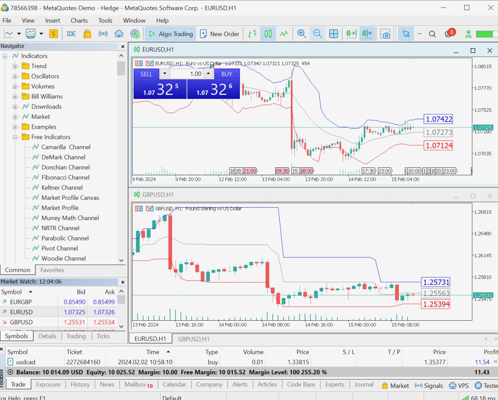
Task: Open the Signals broadcast icon in toolbar
Action: [103, 34]
